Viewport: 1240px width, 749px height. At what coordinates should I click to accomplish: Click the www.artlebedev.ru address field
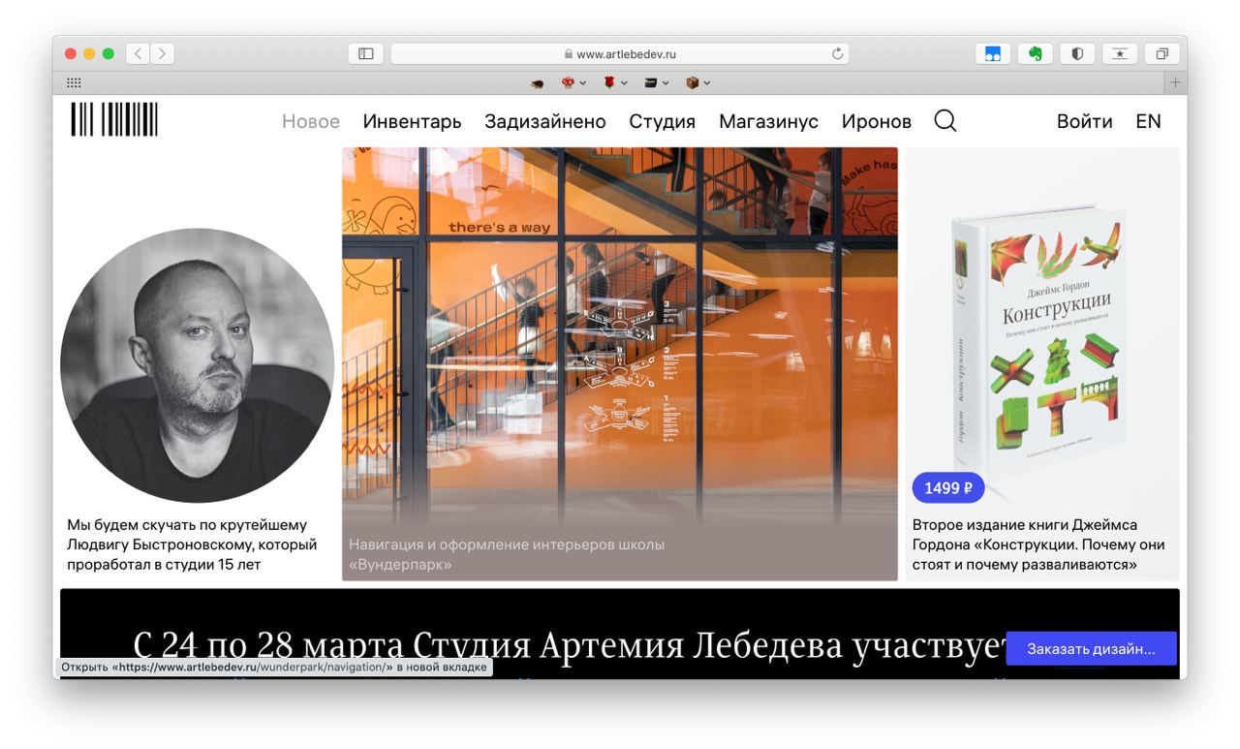pyautogui.click(x=620, y=54)
